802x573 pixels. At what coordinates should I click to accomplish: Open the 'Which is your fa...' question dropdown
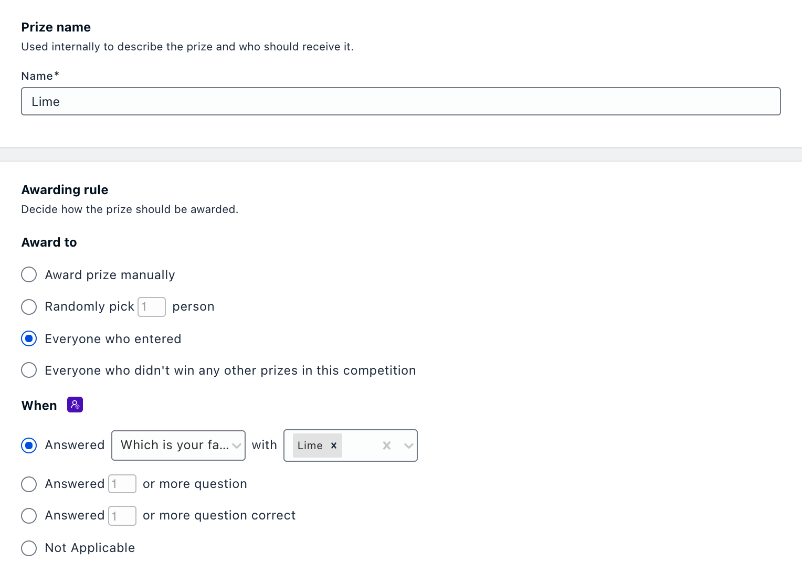[178, 445]
